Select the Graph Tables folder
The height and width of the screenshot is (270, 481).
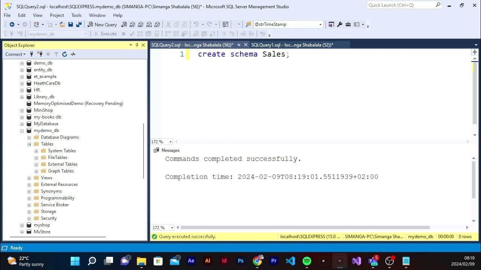click(x=61, y=171)
